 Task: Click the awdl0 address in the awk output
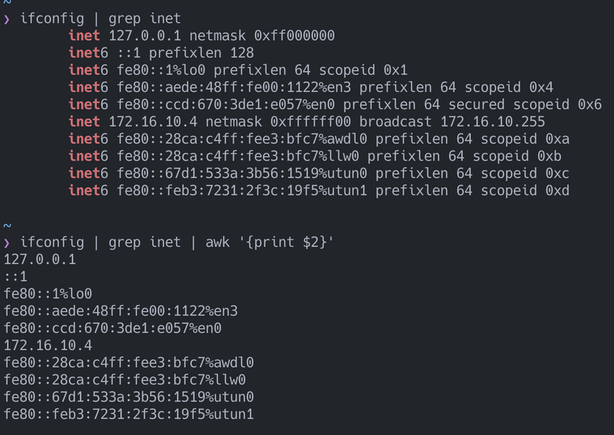[x=128, y=362]
